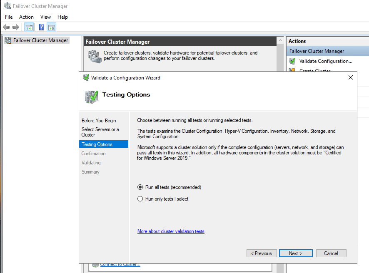This screenshot has width=369, height=273.
Task: Select Run all tests (recommended) option
Action: point(140,187)
